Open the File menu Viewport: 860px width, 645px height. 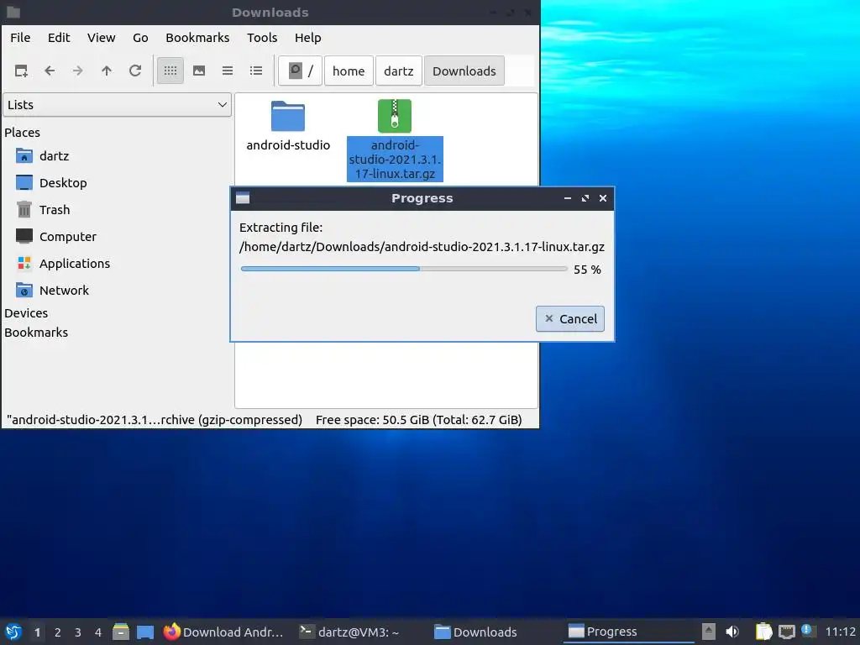tap(20, 38)
